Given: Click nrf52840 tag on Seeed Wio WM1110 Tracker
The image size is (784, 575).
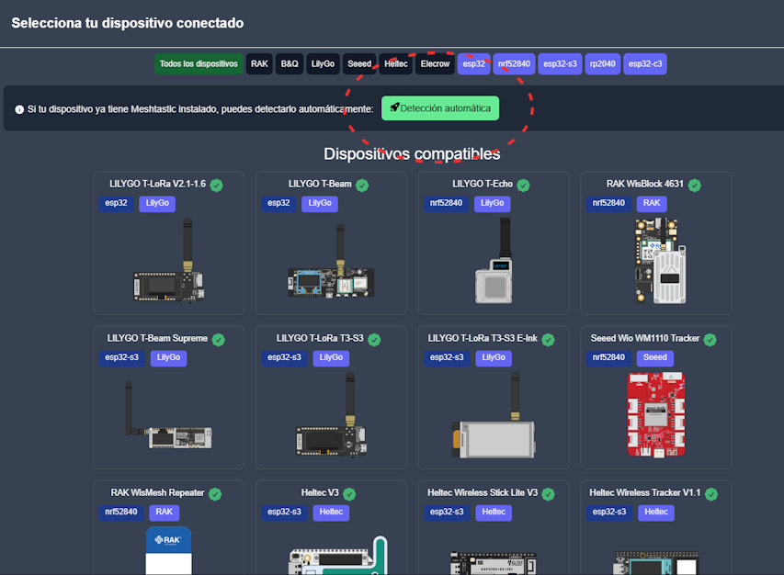Looking at the screenshot, I should (x=608, y=357).
